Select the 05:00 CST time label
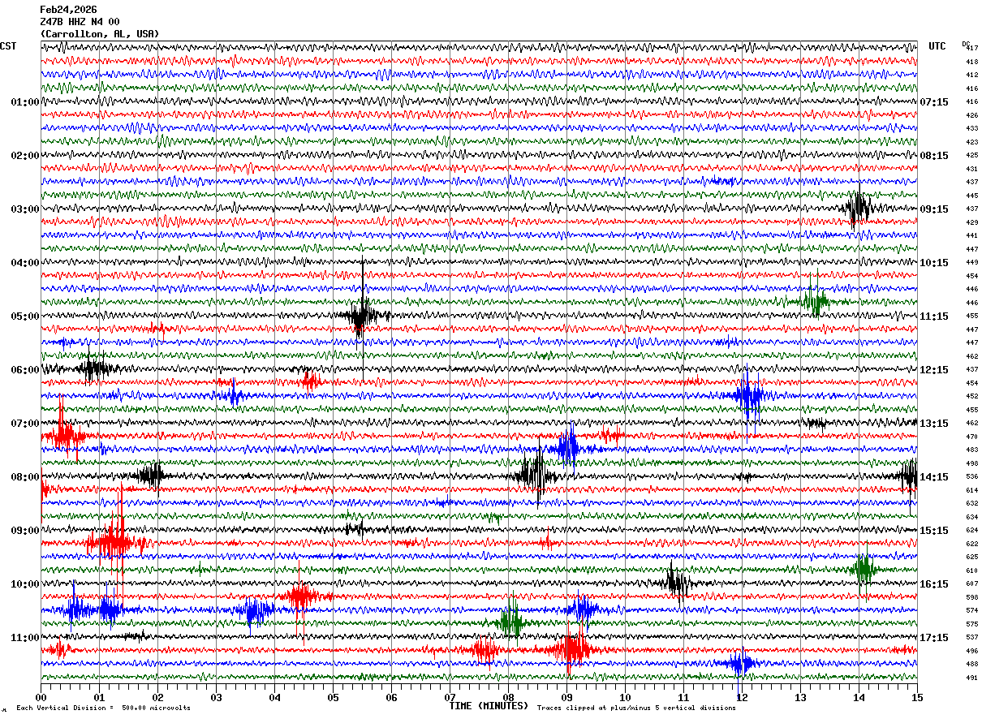Viewport: 982px width, 719px height. pos(24,316)
